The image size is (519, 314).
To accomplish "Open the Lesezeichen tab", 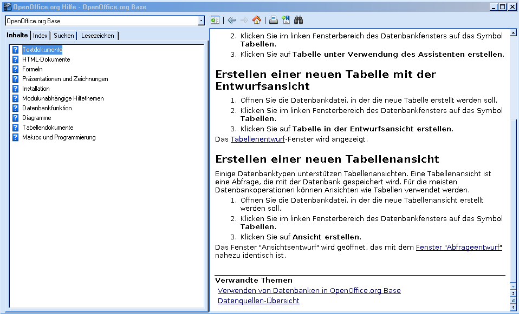I will (98, 36).
